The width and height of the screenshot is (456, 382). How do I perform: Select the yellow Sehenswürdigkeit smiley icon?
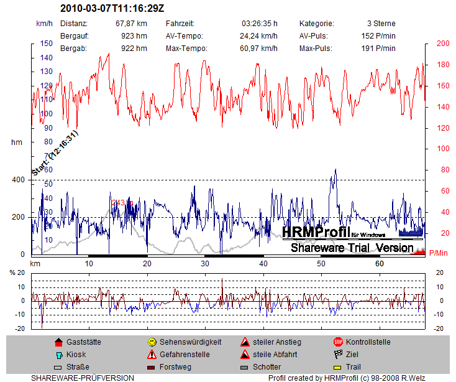(152, 342)
